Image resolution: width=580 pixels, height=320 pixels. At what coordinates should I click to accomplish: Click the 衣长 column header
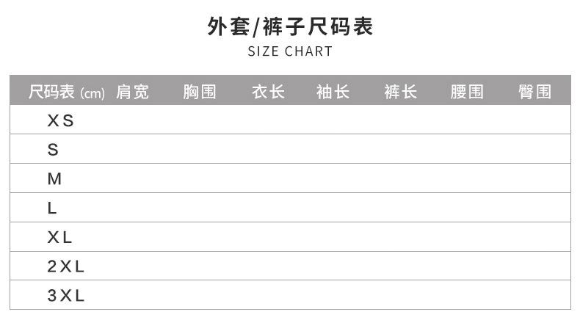pos(267,92)
